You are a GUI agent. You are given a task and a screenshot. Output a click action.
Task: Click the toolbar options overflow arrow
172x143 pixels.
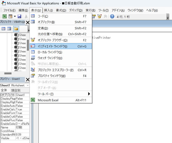pos(168,17)
